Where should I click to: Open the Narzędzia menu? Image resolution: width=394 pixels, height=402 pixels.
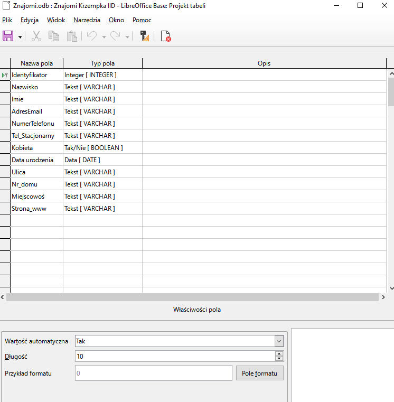click(87, 20)
